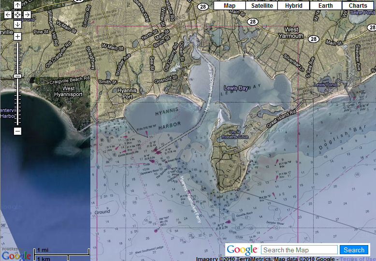Click the Route 28 shield left of the Map tab

click(x=203, y=6)
